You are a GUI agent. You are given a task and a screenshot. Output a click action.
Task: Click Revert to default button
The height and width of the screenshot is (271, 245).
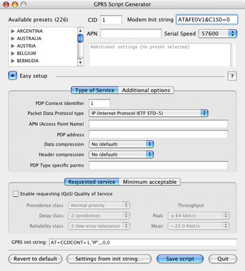click(x=35, y=259)
